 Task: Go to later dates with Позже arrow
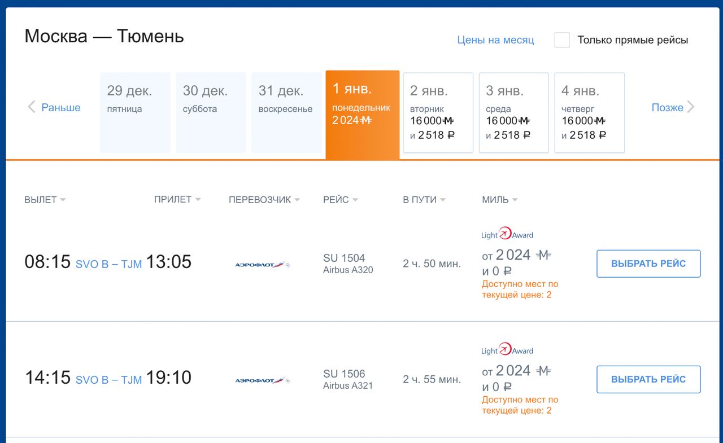[x=673, y=107]
